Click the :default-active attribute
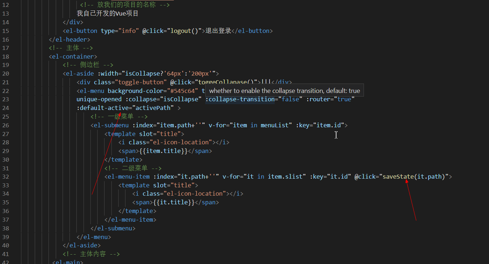The width and height of the screenshot is (489, 264). click(103, 108)
